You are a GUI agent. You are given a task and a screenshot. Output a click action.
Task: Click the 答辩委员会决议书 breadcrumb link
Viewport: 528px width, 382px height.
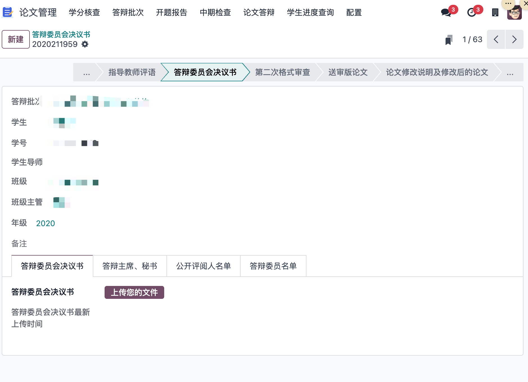point(61,35)
